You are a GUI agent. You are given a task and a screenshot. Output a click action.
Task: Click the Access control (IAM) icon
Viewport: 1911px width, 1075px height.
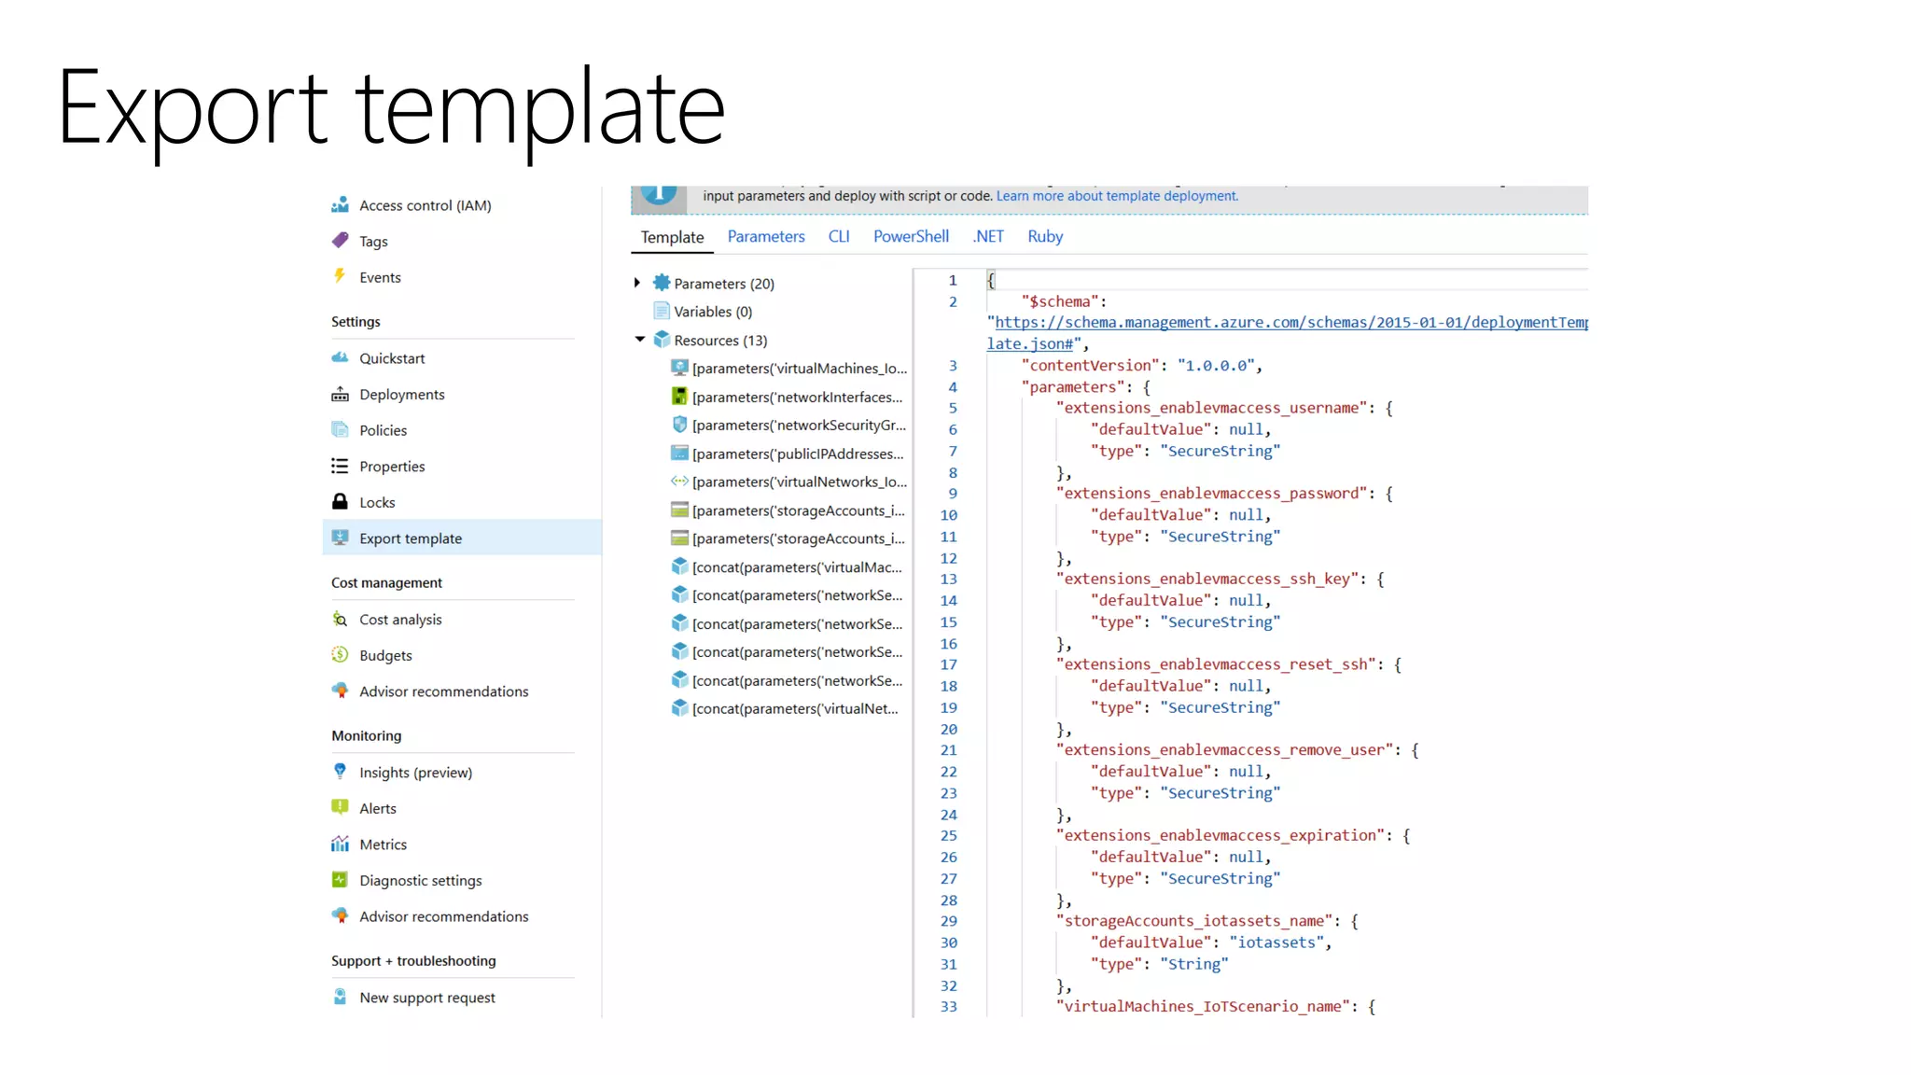[x=340, y=204]
